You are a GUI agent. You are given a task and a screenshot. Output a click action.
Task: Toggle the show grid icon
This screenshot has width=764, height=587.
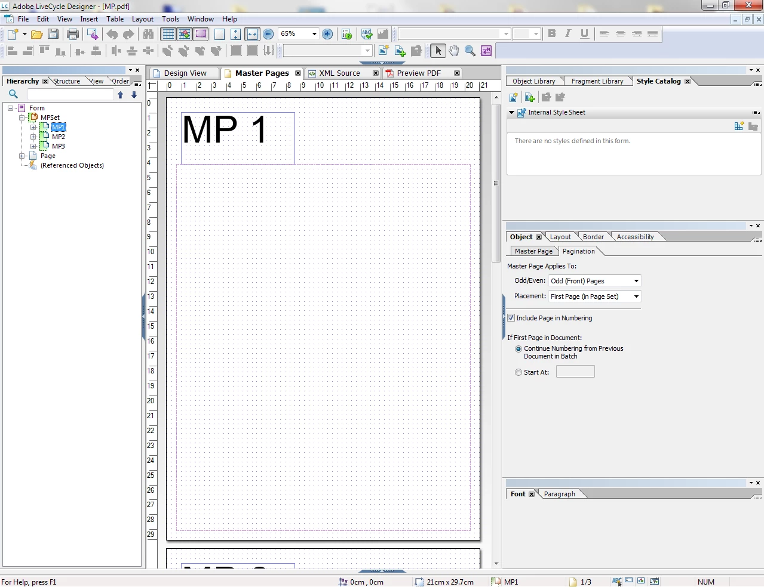tap(168, 34)
